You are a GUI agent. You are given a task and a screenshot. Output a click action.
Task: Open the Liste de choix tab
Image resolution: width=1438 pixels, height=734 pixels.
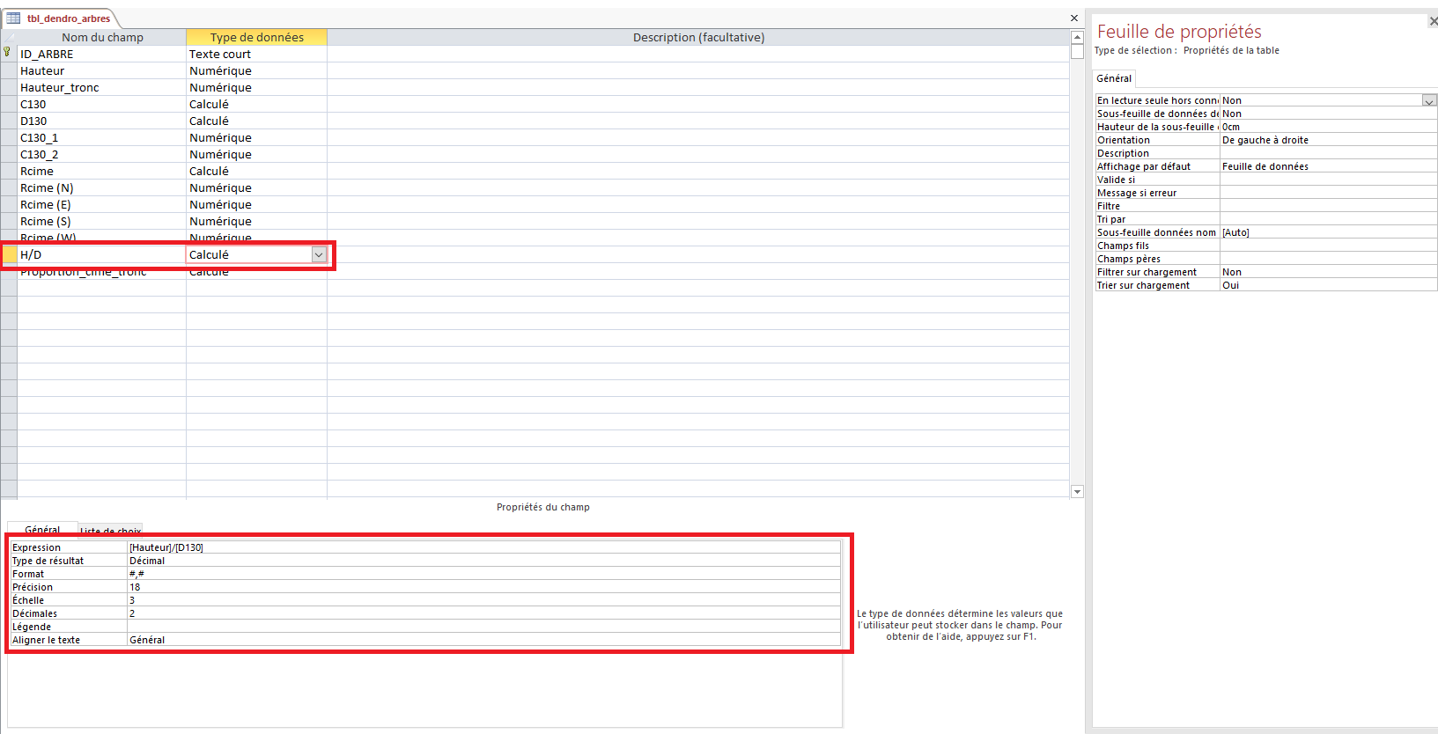(110, 531)
